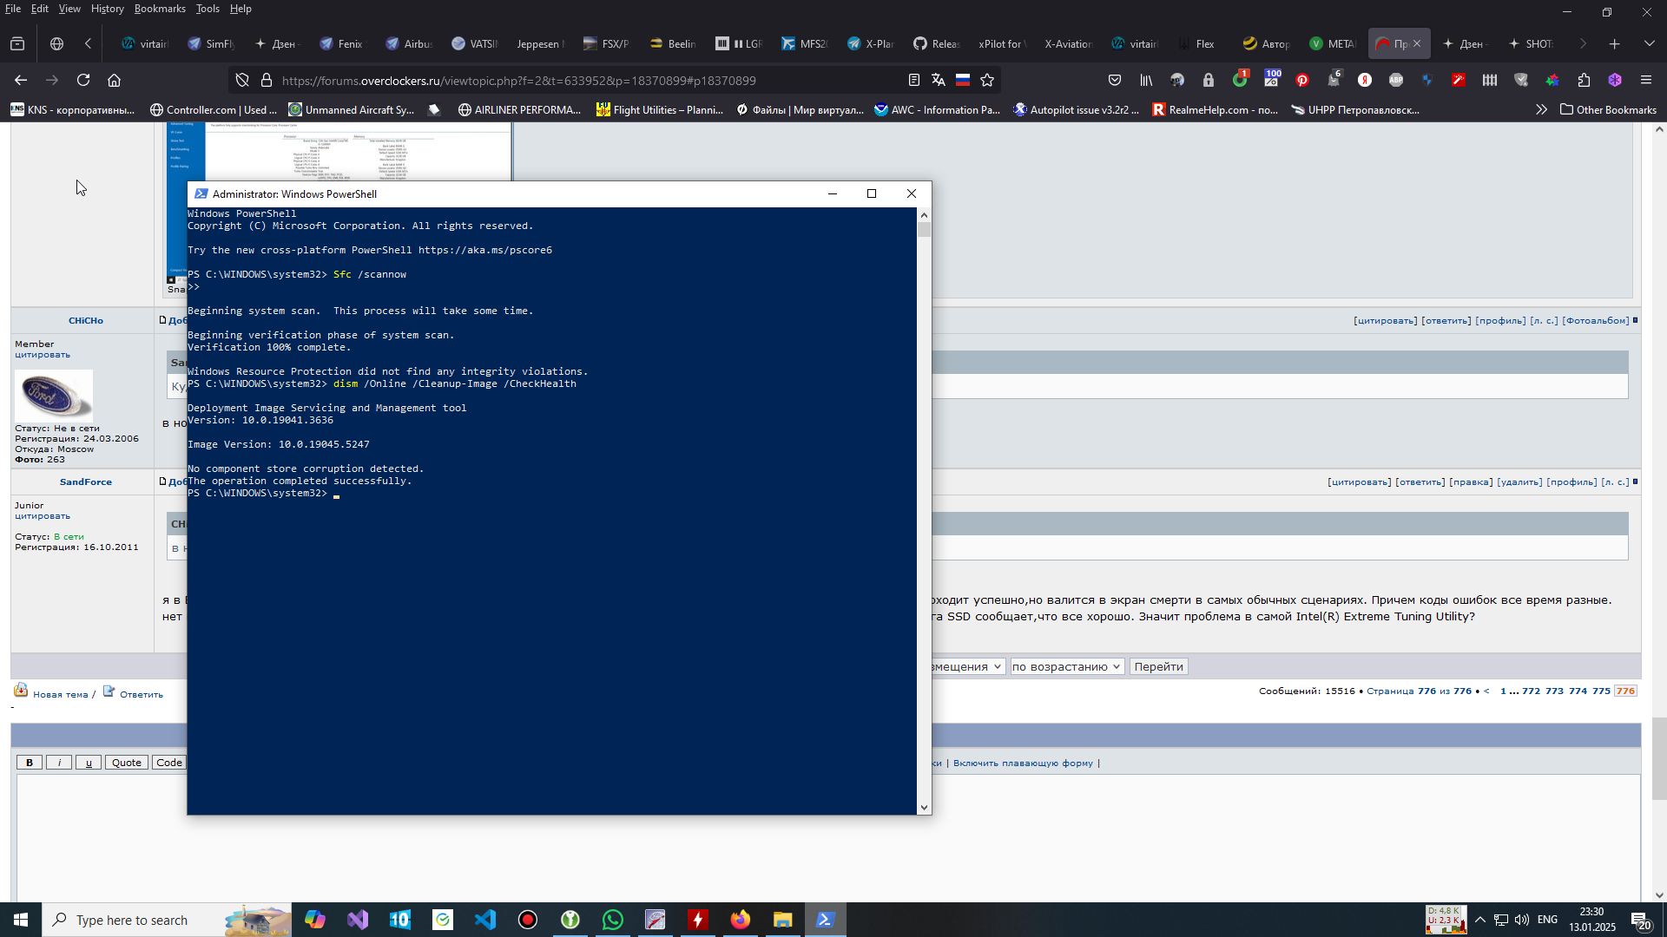The height and width of the screenshot is (937, 1667).
Task: Open the Firefox Library icon
Action: pyautogui.click(x=1146, y=80)
